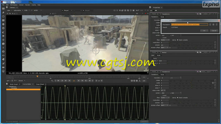This screenshot has width=221, height=124.
Task: Click OK in the expression dialog
Action: pyautogui.click(x=204, y=31)
